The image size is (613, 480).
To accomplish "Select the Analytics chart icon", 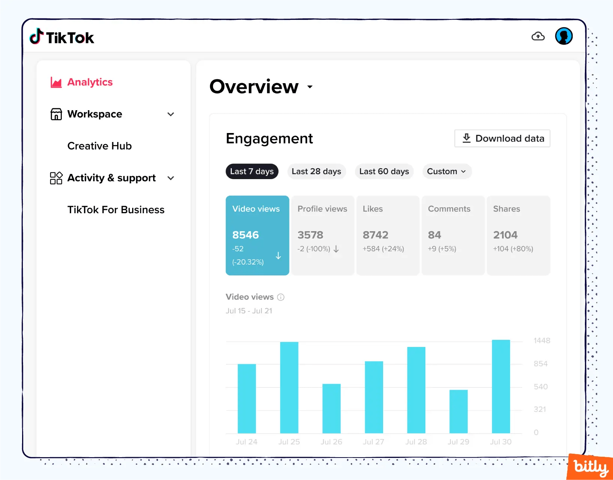I will 55,82.
